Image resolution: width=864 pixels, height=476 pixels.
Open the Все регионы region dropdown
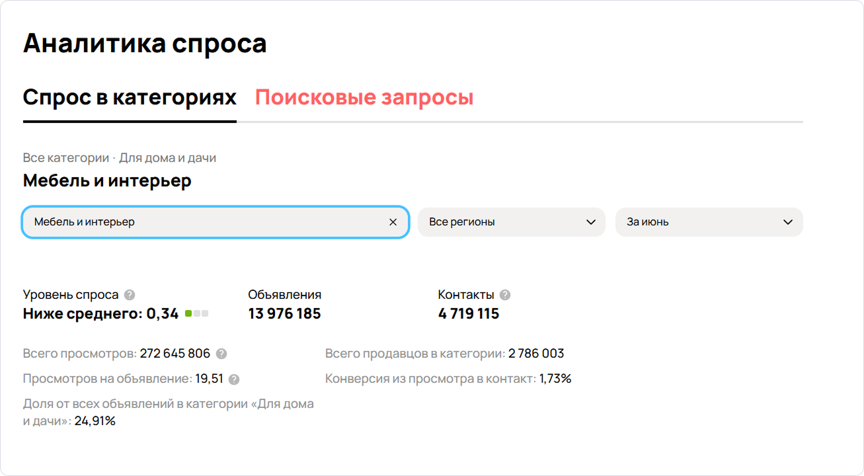click(x=502, y=222)
